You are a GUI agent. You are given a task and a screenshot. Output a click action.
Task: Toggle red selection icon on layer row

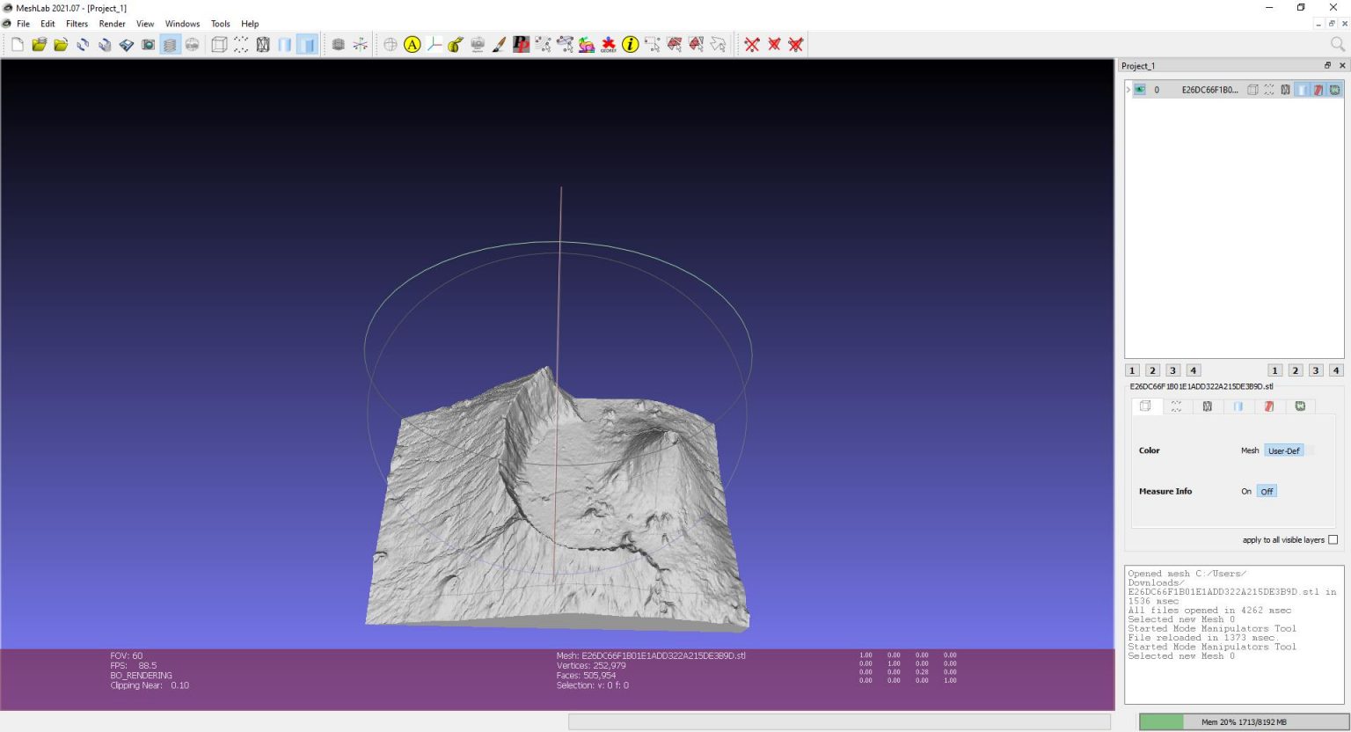click(x=1318, y=90)
